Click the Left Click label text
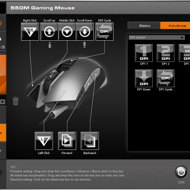The height and width of the screenshot is (190, 190). click(44, 153)
